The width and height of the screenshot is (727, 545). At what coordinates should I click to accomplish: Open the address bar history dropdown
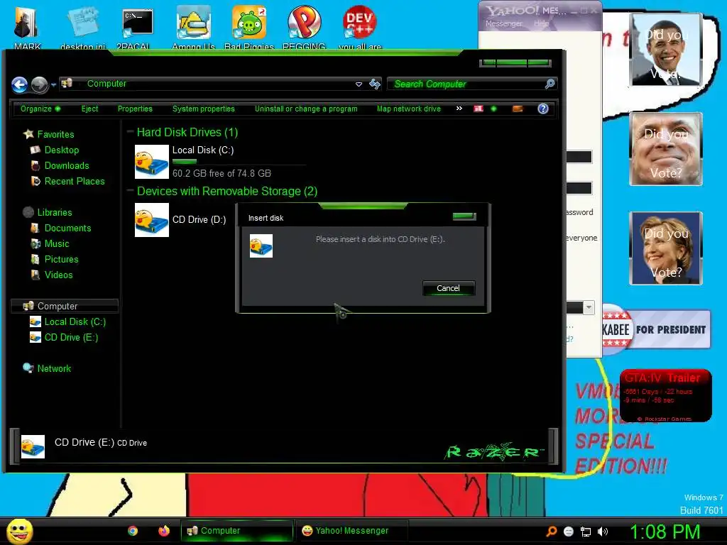tap(359, 84)
